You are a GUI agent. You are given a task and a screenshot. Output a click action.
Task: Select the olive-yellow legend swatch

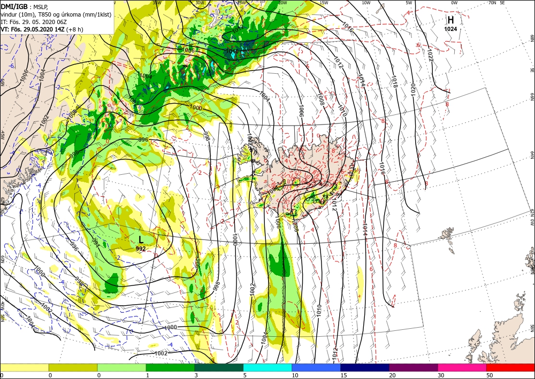point(73,367)
